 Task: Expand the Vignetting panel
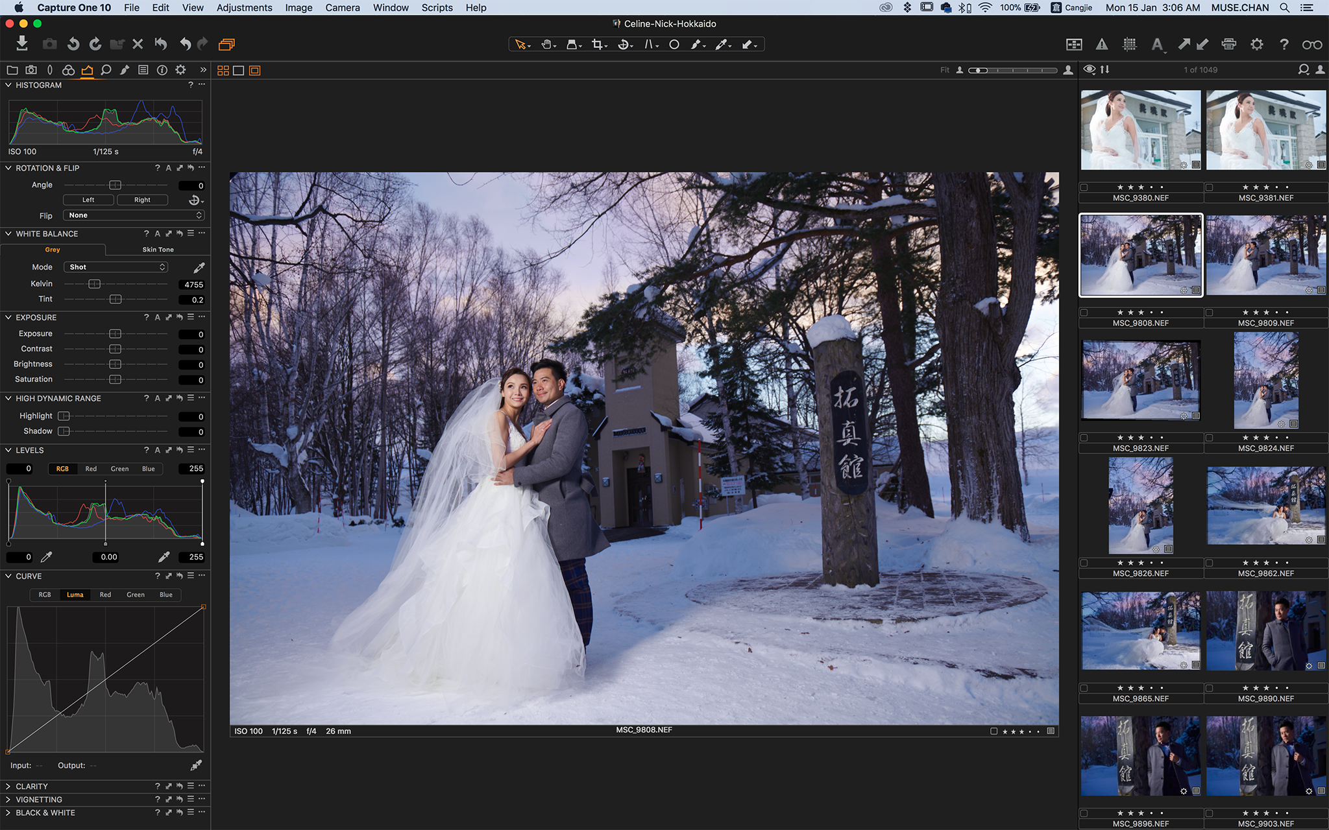(x=8, y=800)
